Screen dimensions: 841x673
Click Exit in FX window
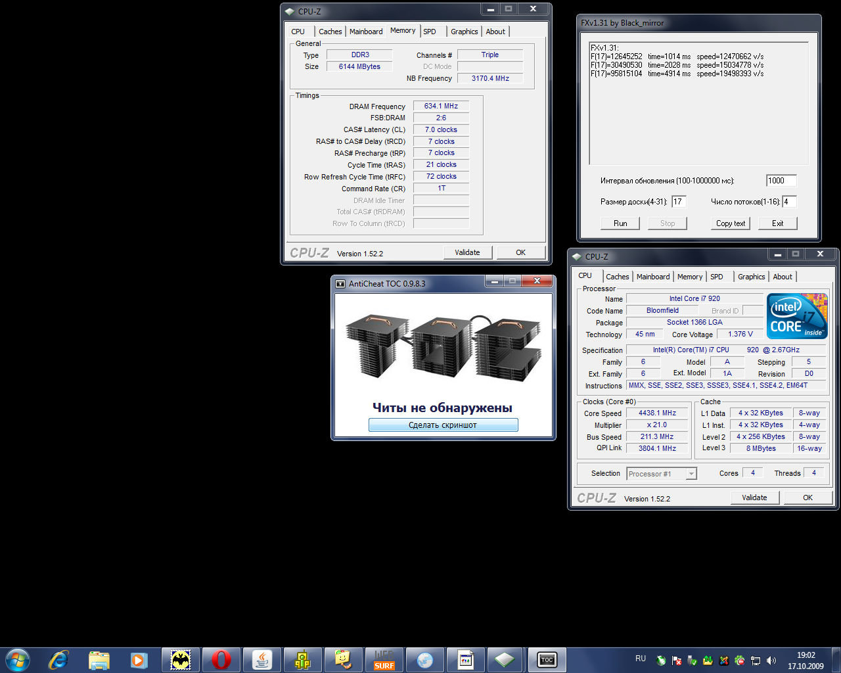778,223
